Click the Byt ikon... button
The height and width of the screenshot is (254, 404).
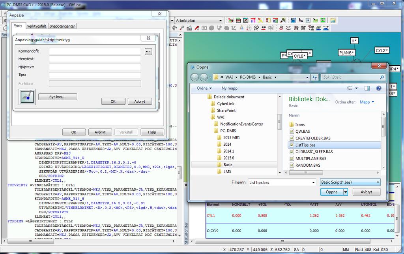58,97
